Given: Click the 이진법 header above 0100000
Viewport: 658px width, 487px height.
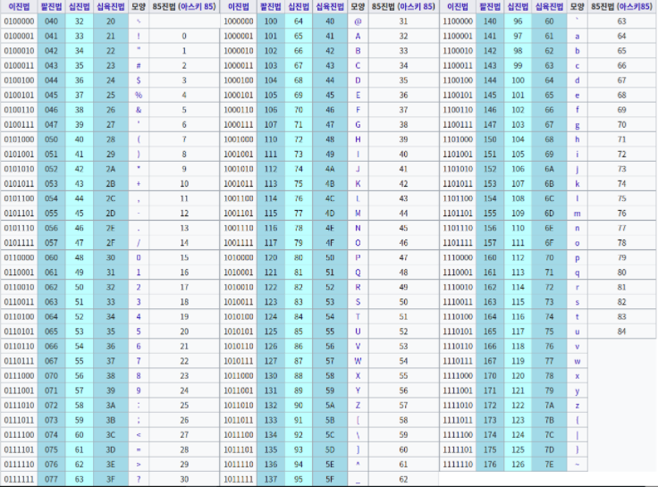Looking at the screenshot, I should click(19, 7).
